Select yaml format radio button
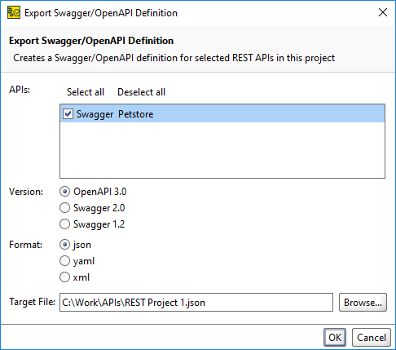This screenshot has width=396, height=350. coord(64,261)
